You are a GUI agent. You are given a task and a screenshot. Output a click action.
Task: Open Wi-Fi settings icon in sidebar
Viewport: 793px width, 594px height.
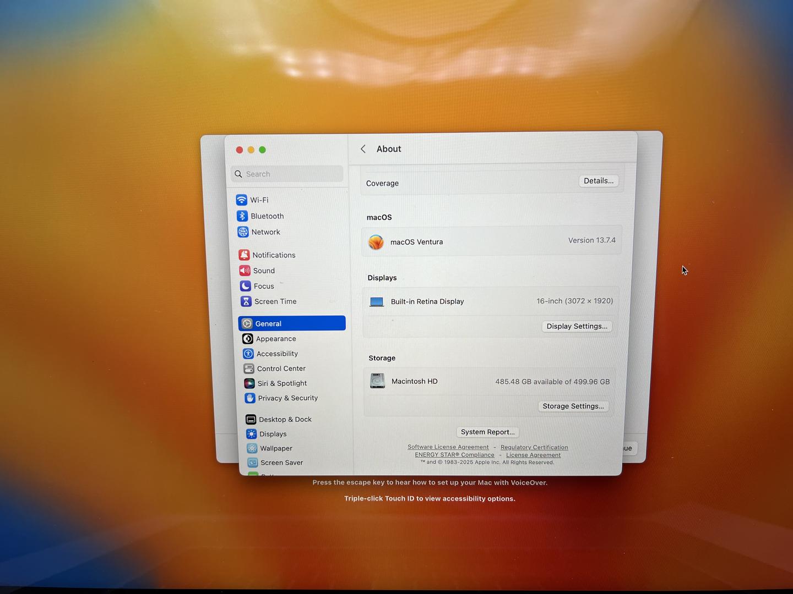point(241,200)
